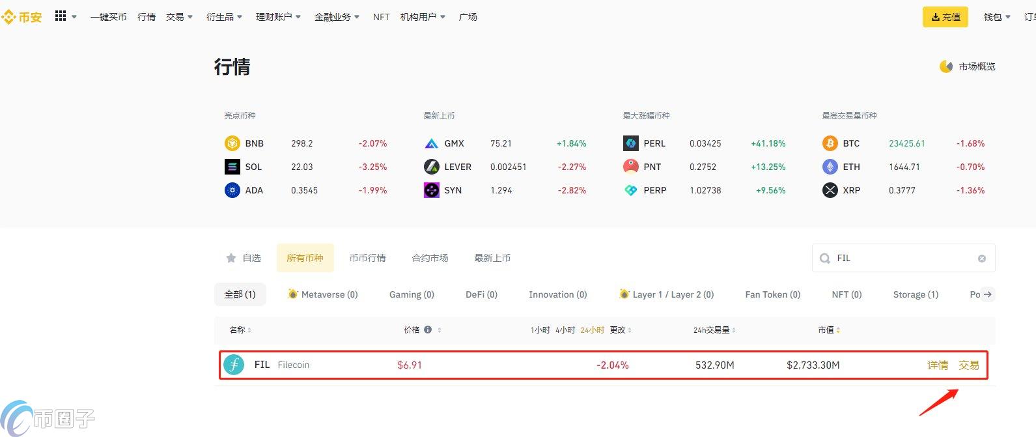The height and width of the screenshot is (437, 1036).
Task: Open the 金融业务 dropdown menu
Action: 337,17
